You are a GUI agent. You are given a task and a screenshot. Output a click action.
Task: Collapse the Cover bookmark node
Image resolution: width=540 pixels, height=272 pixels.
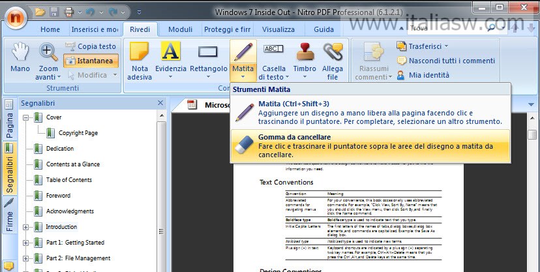tap(26, 118)
